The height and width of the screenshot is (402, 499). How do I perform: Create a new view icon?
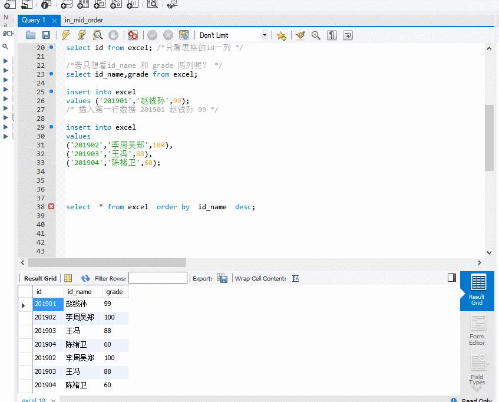coord(100,4)
